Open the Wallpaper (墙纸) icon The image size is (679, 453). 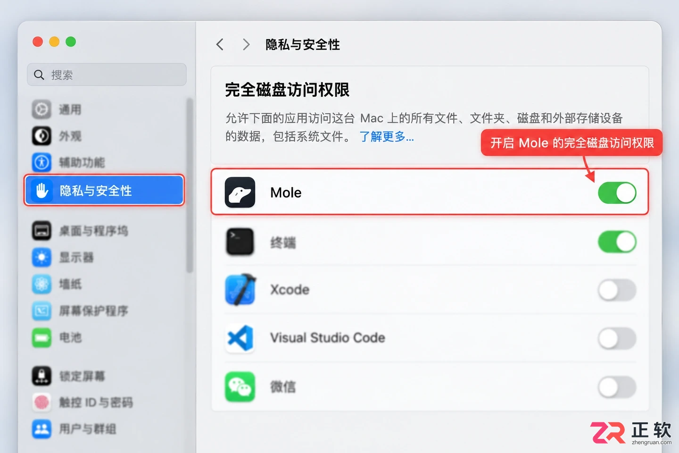pos(41,284)
